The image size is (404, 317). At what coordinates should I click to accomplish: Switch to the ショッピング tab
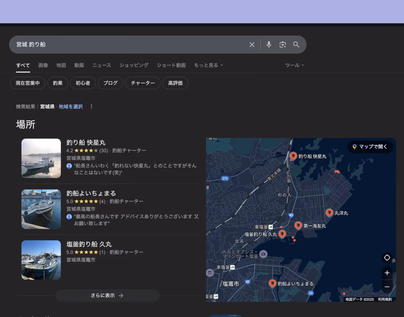[134, 65]
